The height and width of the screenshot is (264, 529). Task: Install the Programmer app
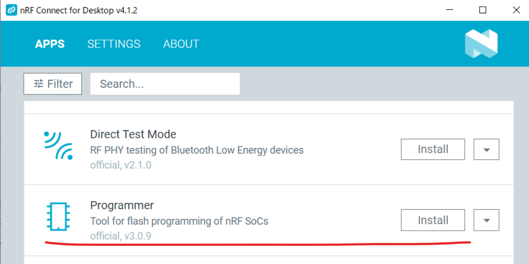coord(433,220)
